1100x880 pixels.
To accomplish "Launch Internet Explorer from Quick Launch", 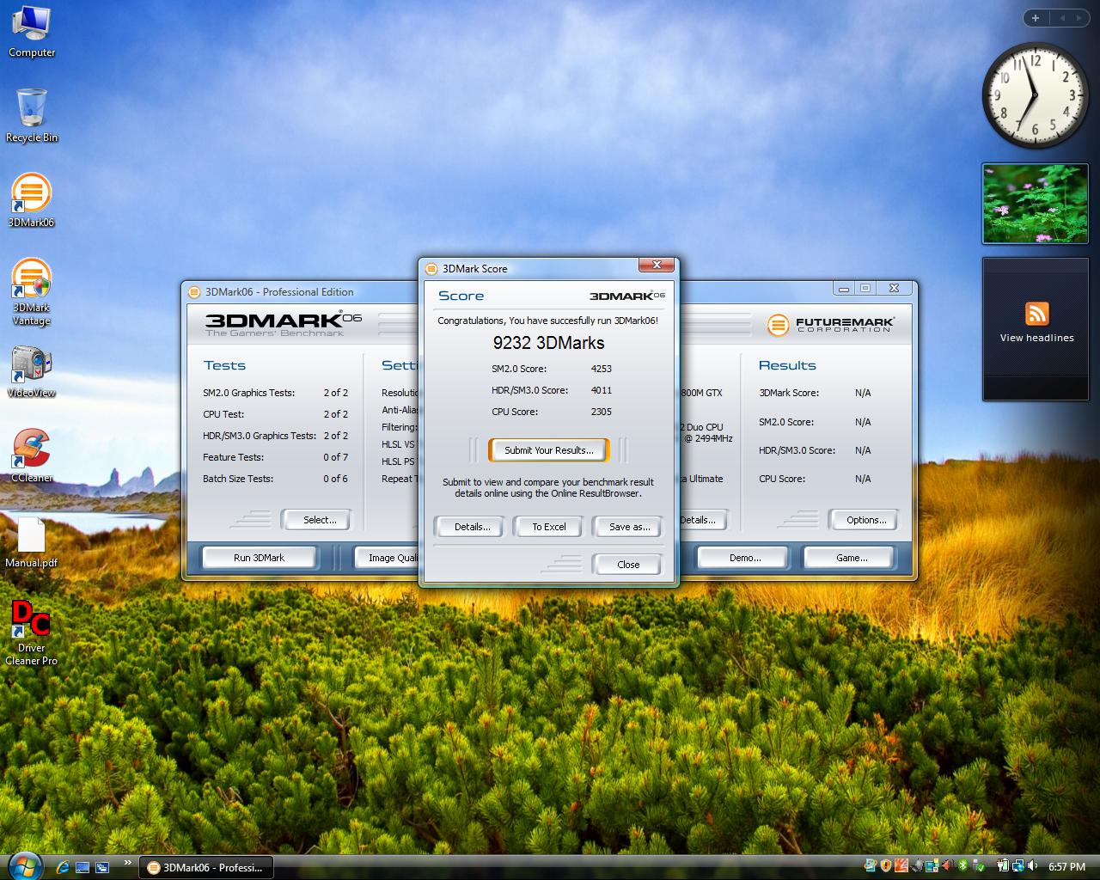I will point(63,867).
